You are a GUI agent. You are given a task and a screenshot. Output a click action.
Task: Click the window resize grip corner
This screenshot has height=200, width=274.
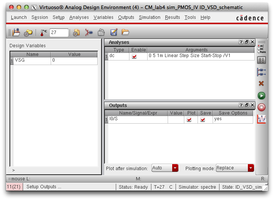(265, 188)
